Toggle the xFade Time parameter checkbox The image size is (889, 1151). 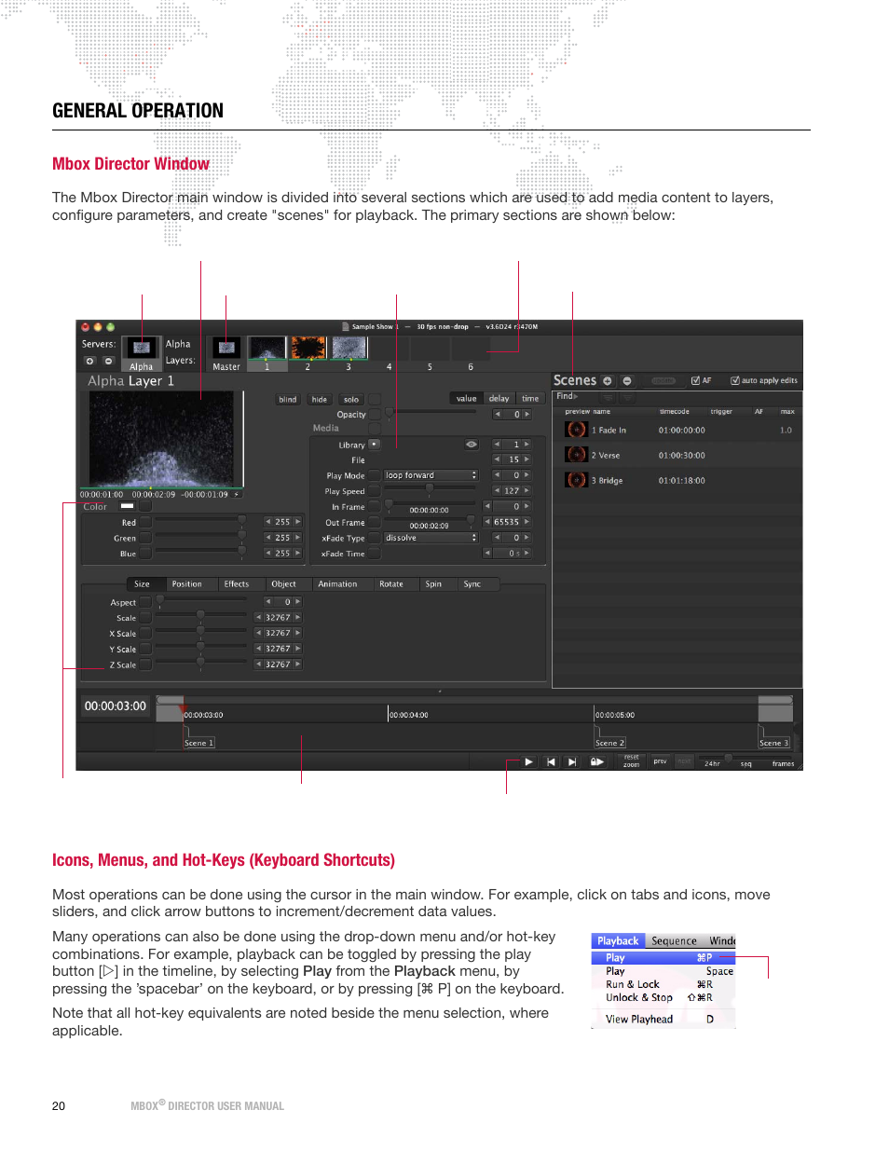click(375, 554)
